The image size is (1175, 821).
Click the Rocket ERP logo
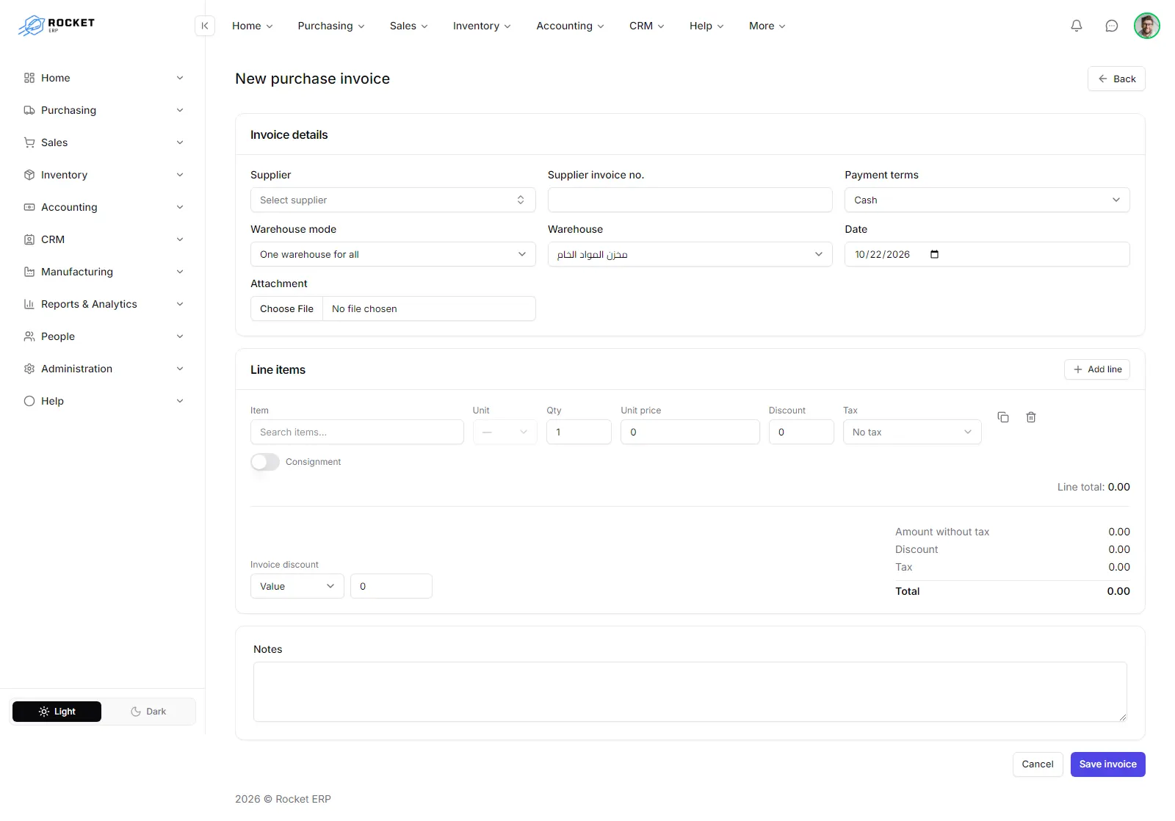(x=57, y=26)
